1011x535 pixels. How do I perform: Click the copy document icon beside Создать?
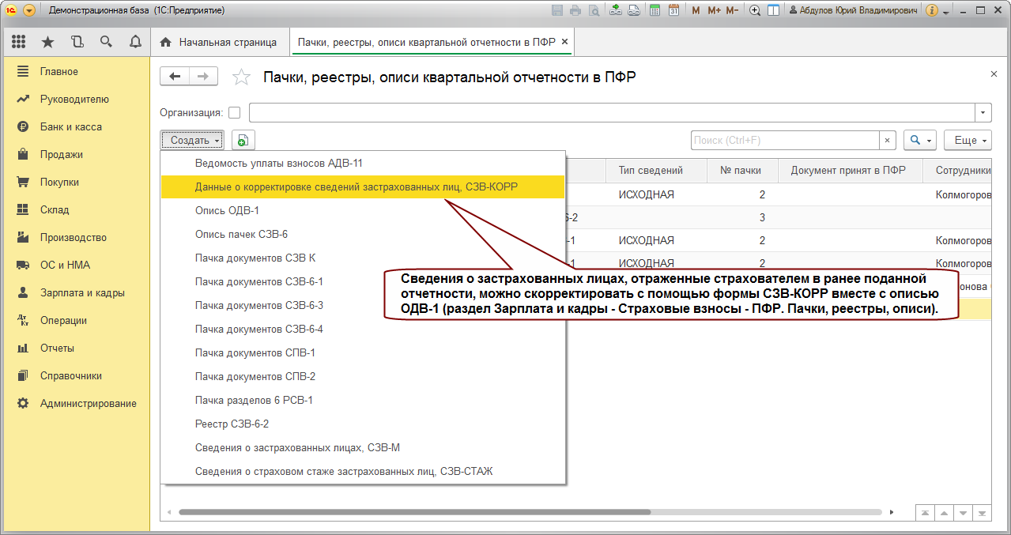(243, 141)
